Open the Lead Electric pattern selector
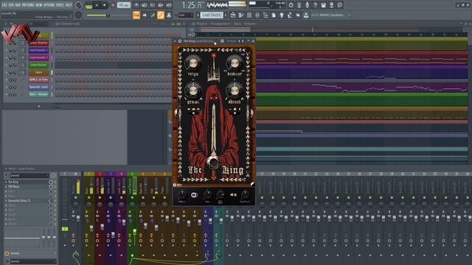 point(212,15)
